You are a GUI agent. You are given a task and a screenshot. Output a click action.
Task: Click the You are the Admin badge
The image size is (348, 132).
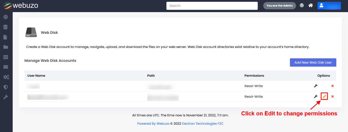point(280,6)
